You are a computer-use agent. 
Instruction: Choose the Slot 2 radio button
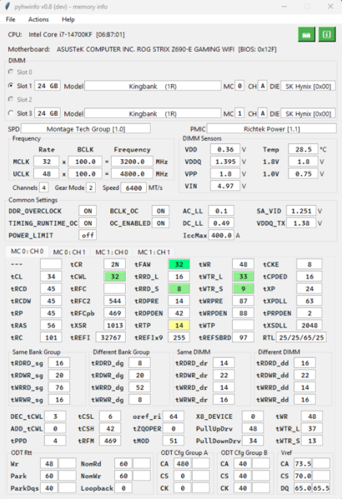(11, 99)
